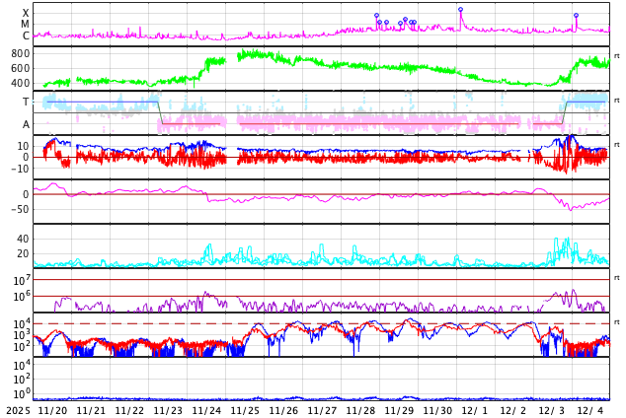Click the 11/20 date label
The height and width of the screenshot is (418, 626).
52,410
